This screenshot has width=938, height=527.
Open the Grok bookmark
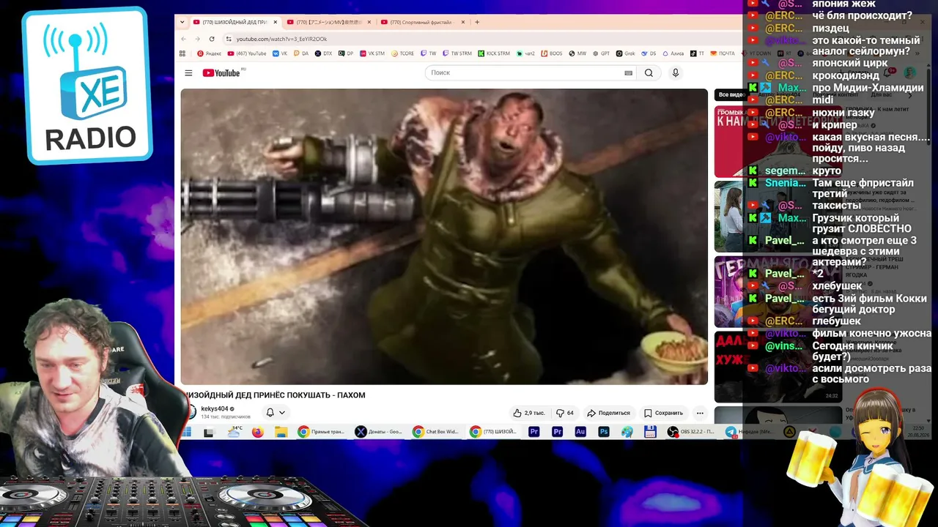pos(625,53)
